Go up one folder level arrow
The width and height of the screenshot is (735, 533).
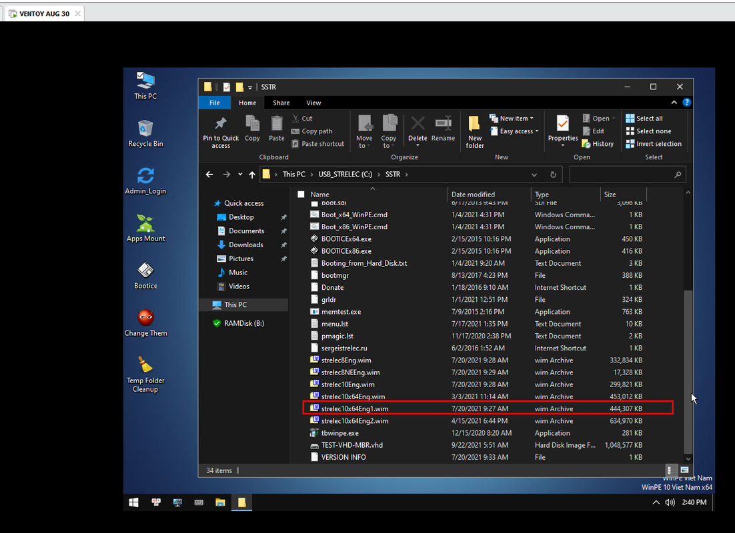(x=252, y=175)
